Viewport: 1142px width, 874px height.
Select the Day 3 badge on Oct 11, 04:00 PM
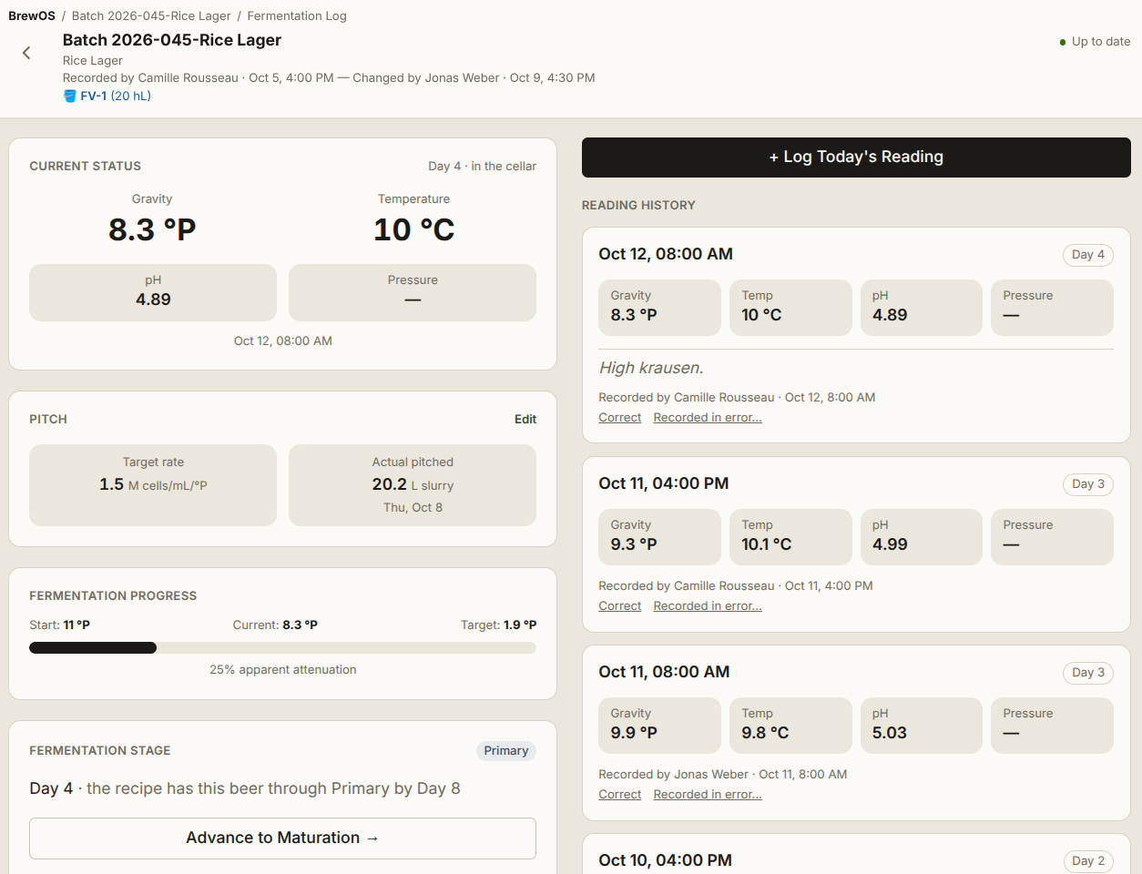[x=1088, y=484]
